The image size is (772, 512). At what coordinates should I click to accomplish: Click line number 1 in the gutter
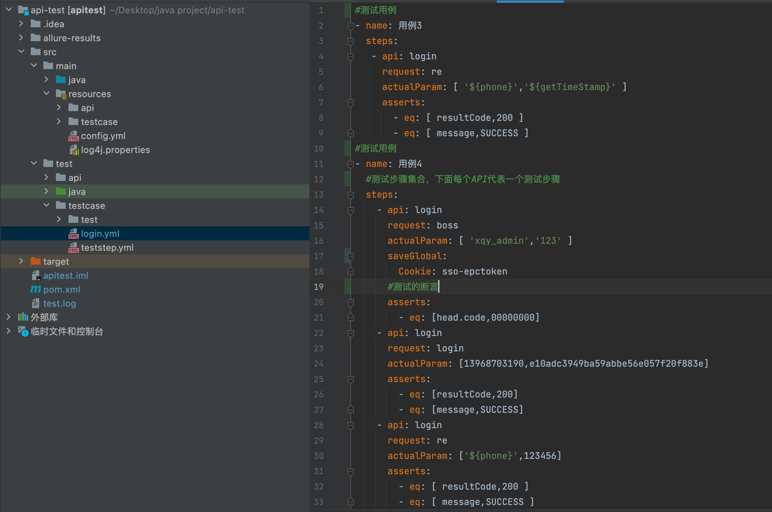pyautogui.click(x=321, y=10)
